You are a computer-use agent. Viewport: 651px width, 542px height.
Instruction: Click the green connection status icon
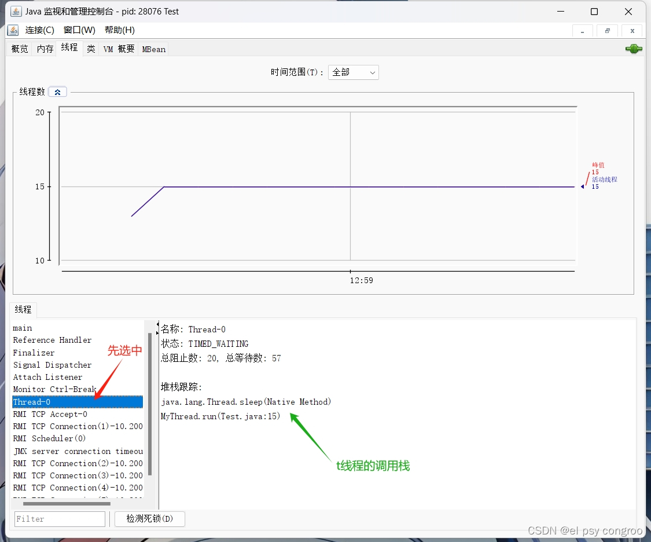(x=634, y=49)
